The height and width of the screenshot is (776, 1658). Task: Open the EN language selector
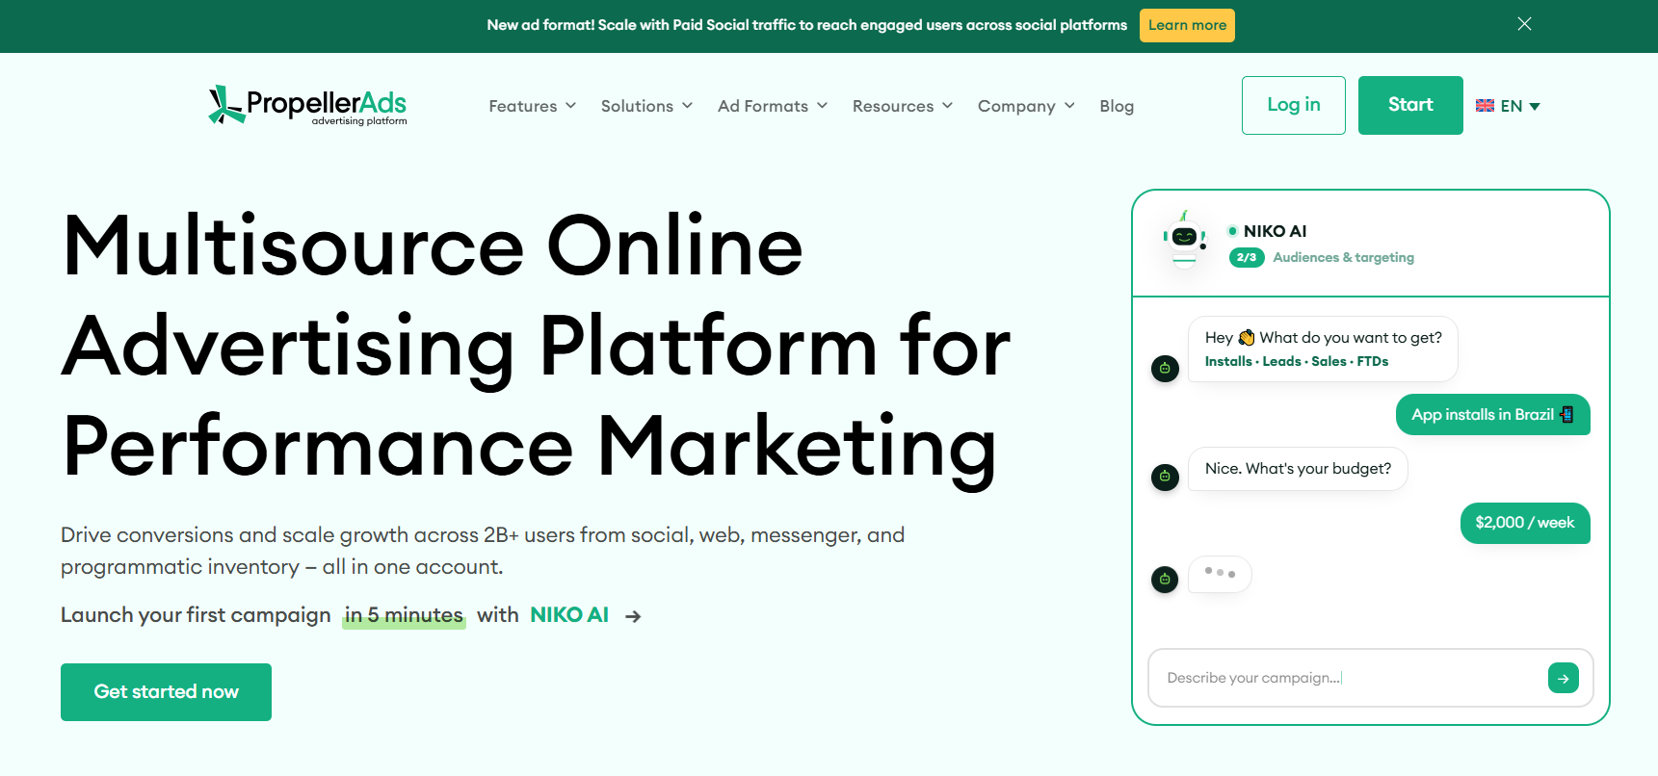point(1509,106)
